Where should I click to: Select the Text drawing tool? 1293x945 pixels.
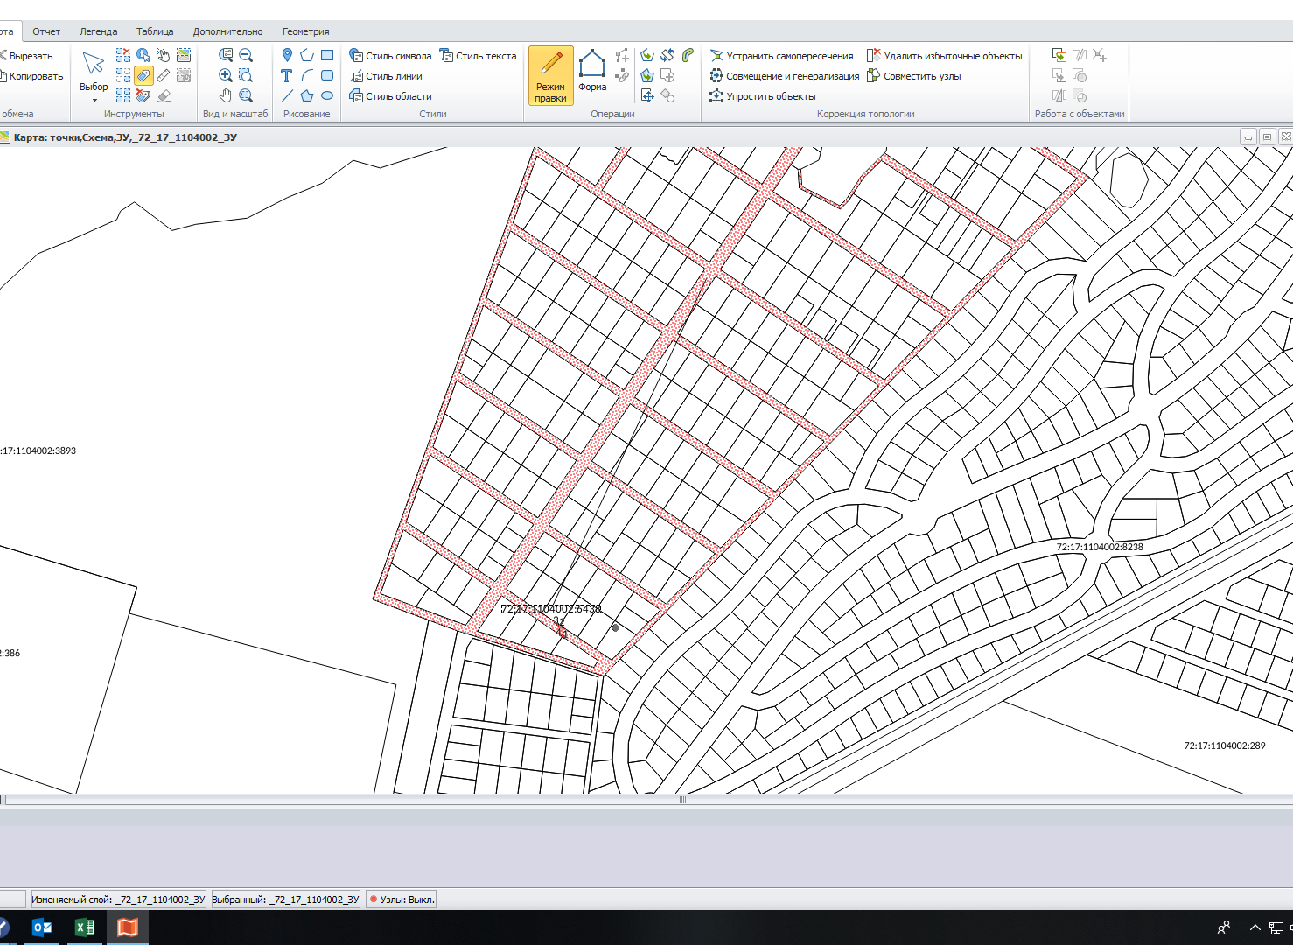point(287,76)
